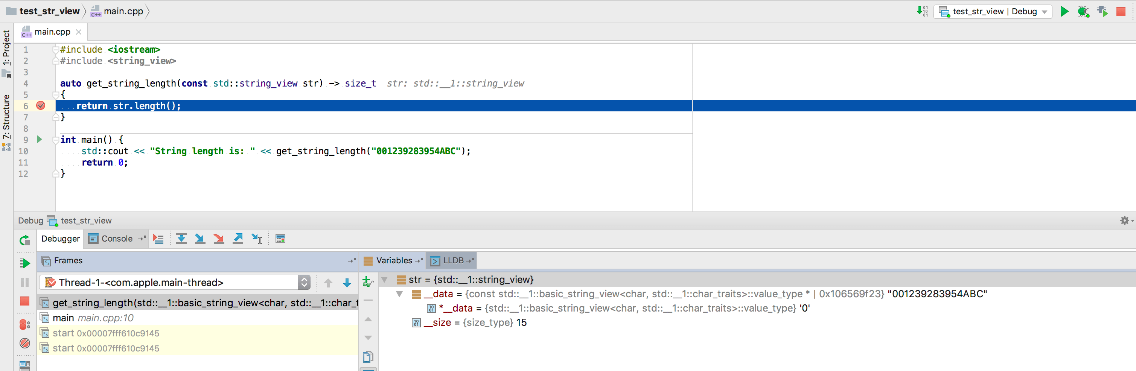Click the Step Into icon
The height and width of the screenshot is (371, 1136).
click(x=200, y=239)
